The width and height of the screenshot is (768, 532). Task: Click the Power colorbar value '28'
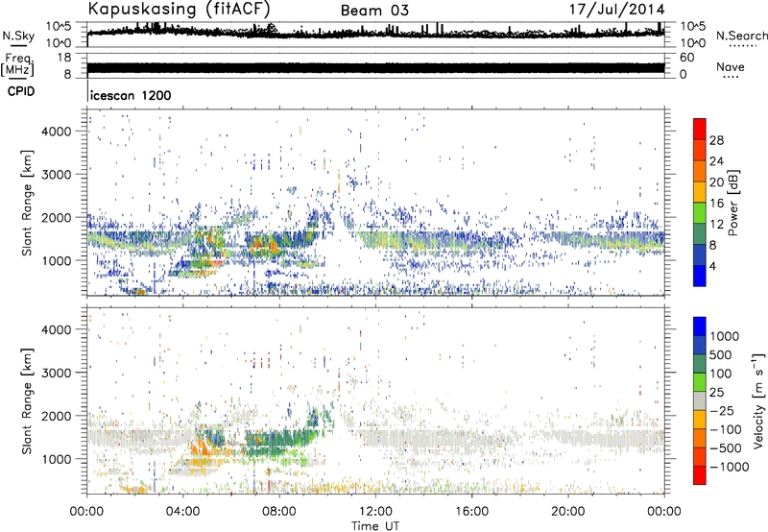716,140
